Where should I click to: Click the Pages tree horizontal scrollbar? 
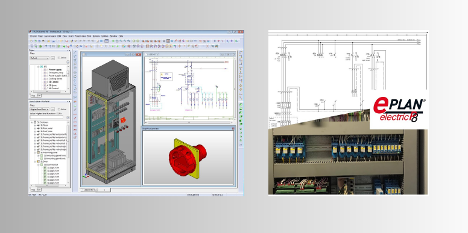pos(49,92)
